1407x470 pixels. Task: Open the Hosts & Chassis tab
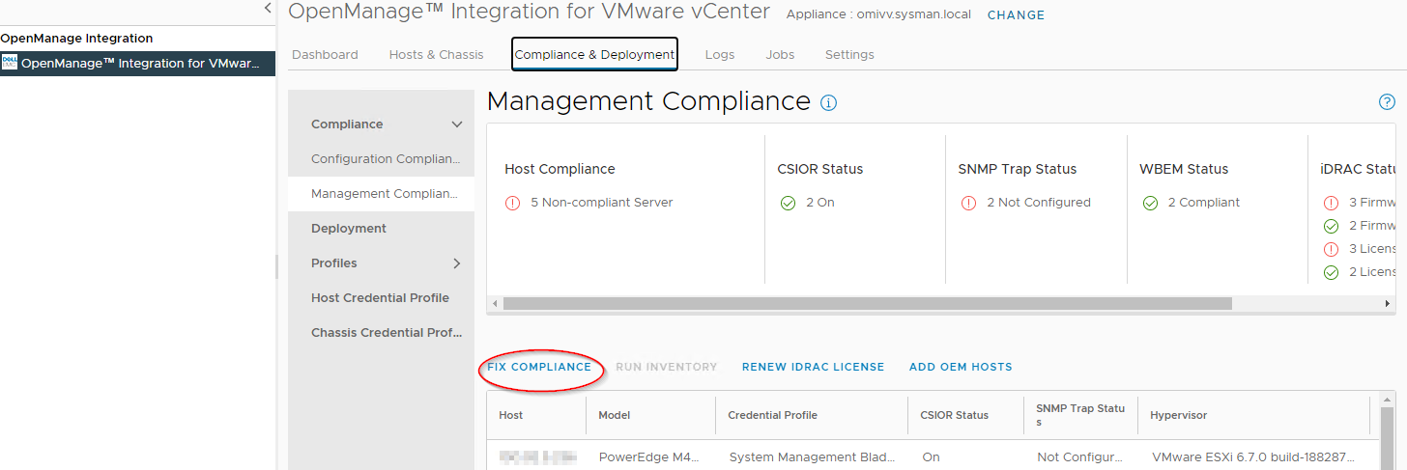pyautogui.click(x=436, y=55)
